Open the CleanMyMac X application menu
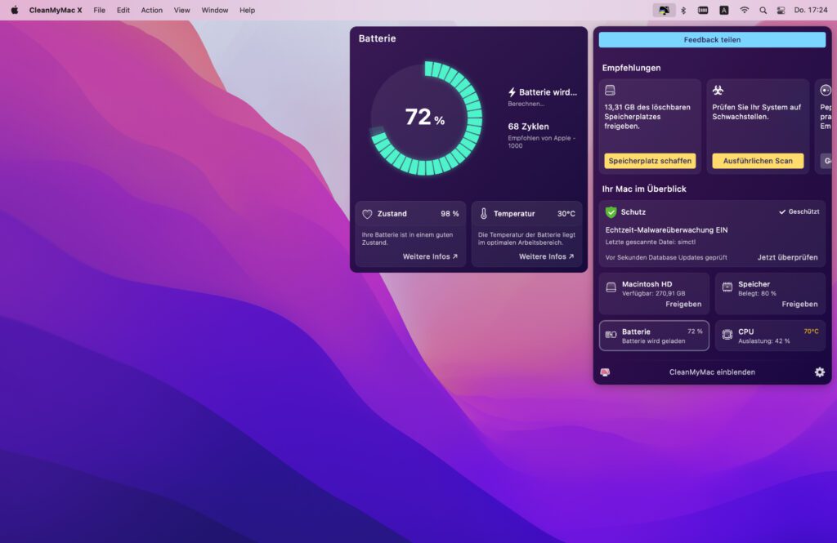 [56, 11]
